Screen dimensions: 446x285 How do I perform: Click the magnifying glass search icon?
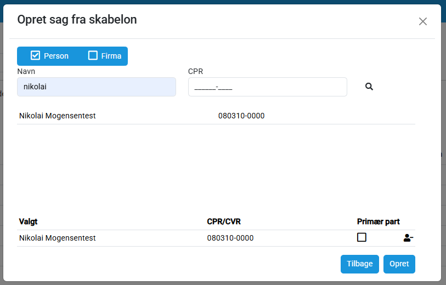tap(369, 87)
